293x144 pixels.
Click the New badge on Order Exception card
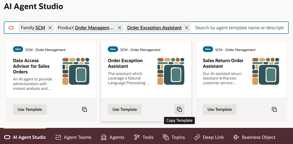pyautogui.click(x=113, y=49)
